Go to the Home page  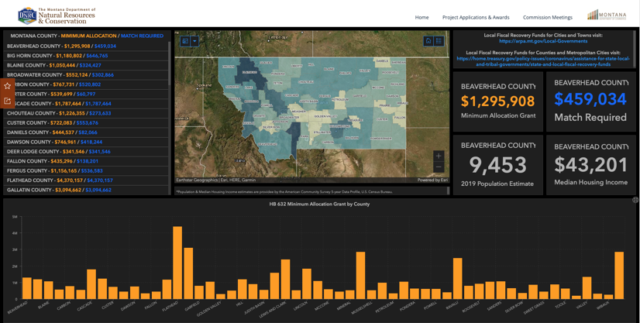point(422,18)
